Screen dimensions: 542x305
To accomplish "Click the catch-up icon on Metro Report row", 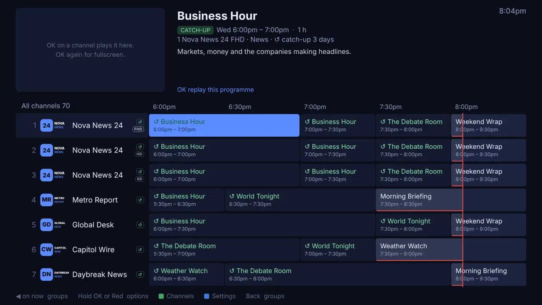I will pos(140,200).
